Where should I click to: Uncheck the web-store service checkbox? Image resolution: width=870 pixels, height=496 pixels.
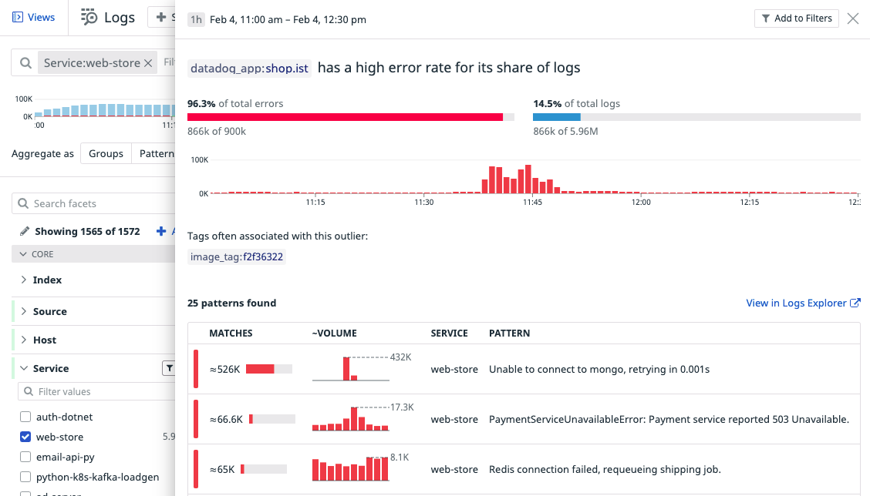(x=25, y=437)
